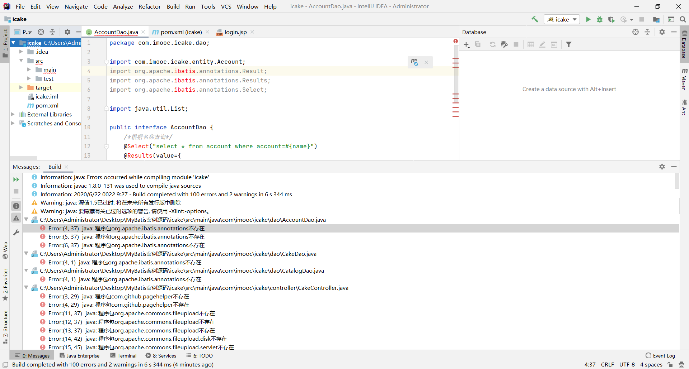Viewport: 689px width, 369px height.
Task: Collapse AccountDao.java error group
Action: point(26,220)
